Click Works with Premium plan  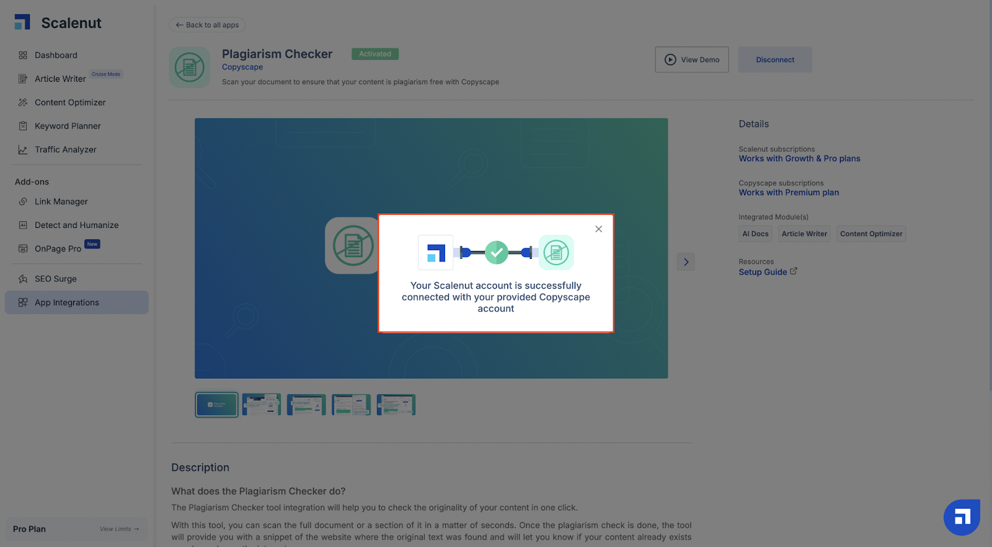point(789,193)
